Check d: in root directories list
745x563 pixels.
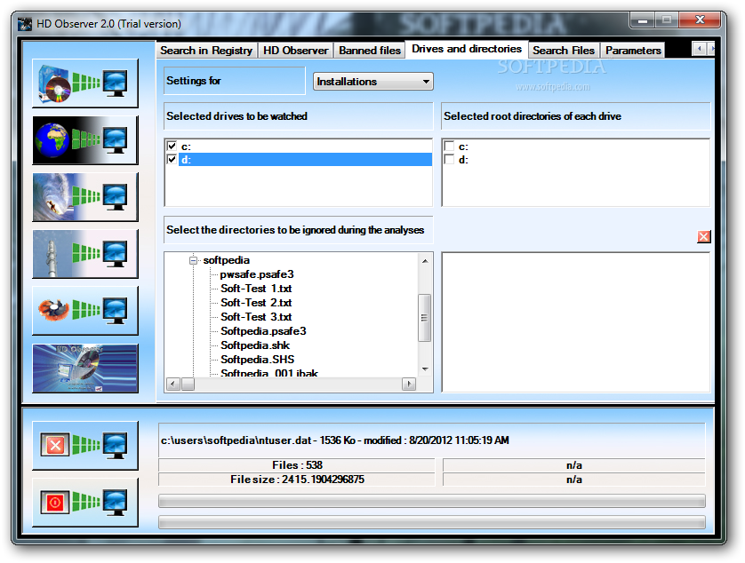click(x=450, y=160)
